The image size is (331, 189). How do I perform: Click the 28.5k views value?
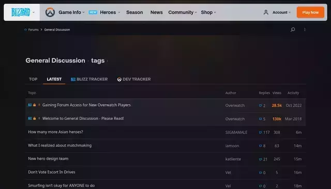pos(277,105)
